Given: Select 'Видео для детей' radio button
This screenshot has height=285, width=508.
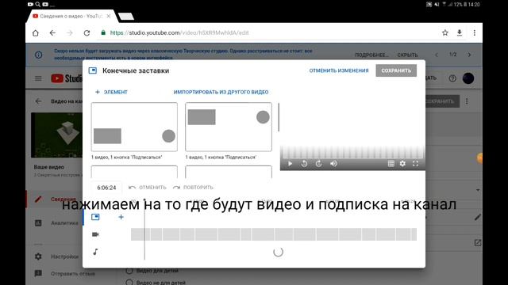Looking at the screenshot, I should (129, 271).
